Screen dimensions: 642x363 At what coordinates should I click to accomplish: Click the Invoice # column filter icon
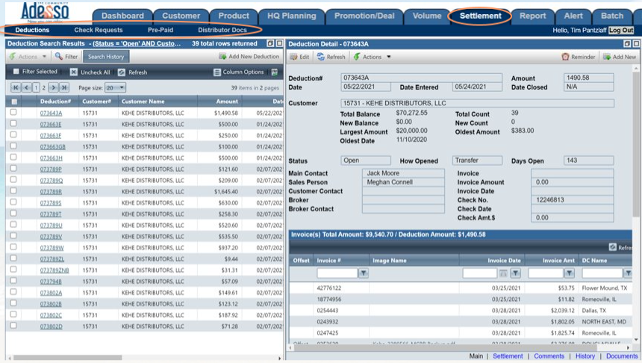coord(364,273)
